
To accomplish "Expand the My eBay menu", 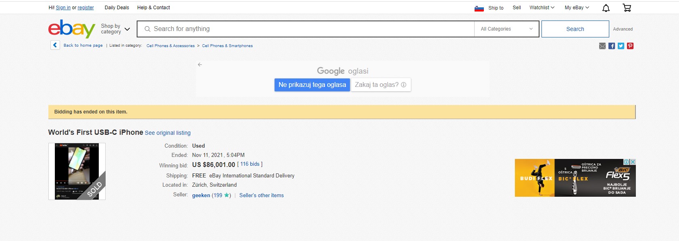I will coord(577,8).
